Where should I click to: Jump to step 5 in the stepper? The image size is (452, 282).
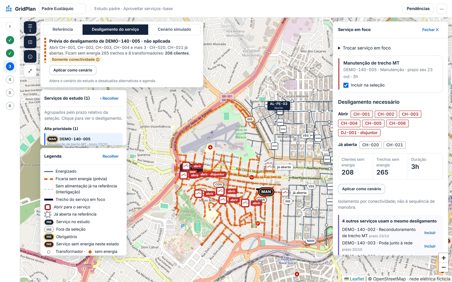10,93
